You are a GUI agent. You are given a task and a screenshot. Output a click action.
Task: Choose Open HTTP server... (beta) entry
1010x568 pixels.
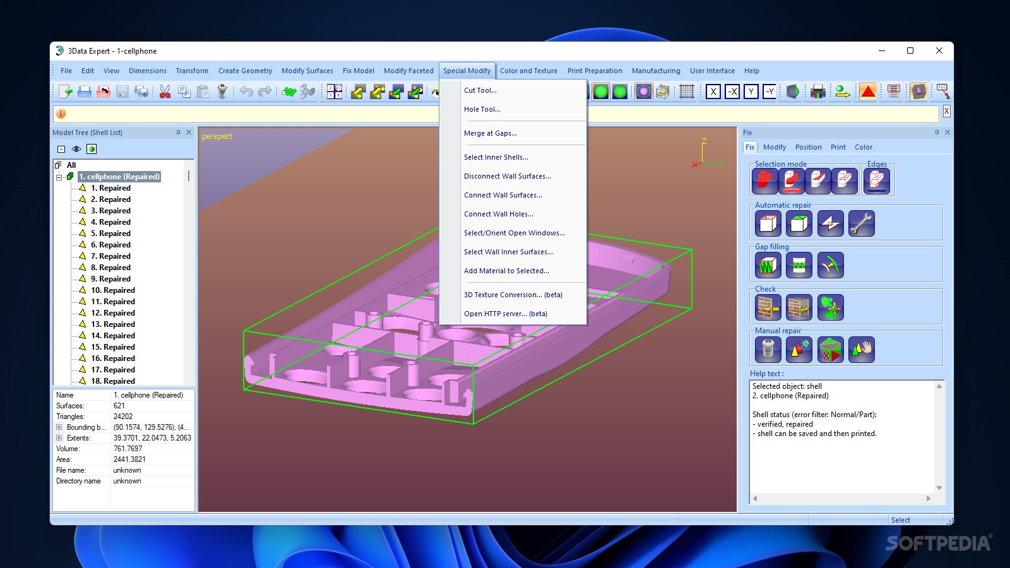click(506, 314)
